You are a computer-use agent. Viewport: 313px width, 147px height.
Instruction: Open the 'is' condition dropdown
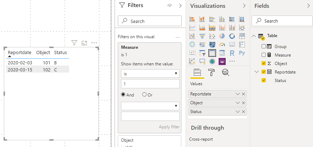click(x=150, y=73)
